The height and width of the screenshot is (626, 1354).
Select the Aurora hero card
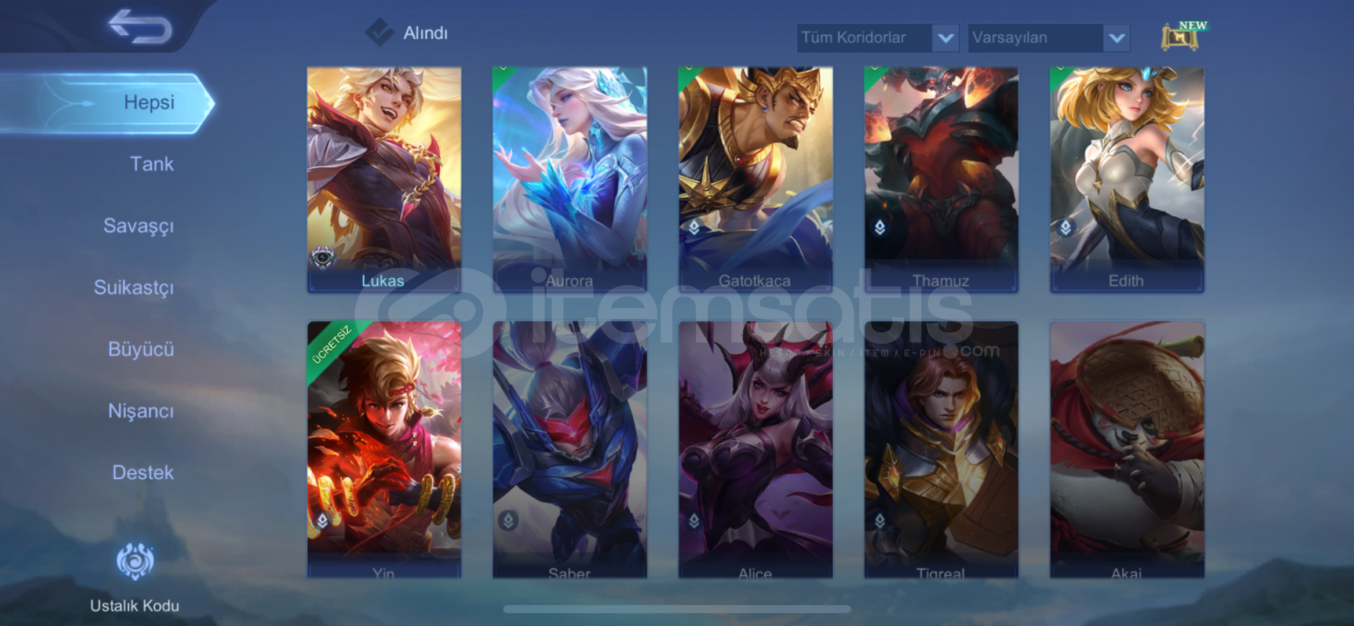click(x=570, y=180)
